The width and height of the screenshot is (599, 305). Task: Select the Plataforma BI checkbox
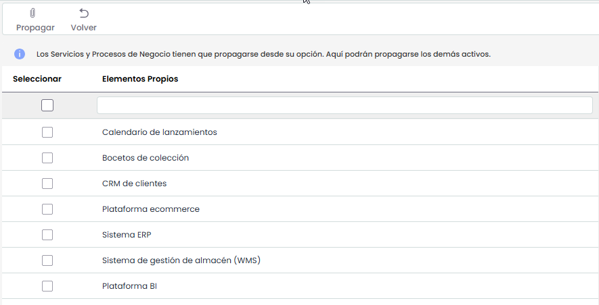click(47, 286)
